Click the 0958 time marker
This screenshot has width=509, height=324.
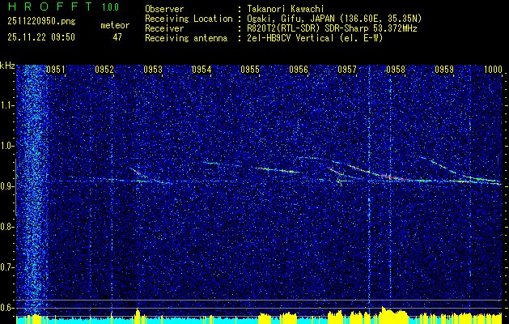tap(396, 70)
